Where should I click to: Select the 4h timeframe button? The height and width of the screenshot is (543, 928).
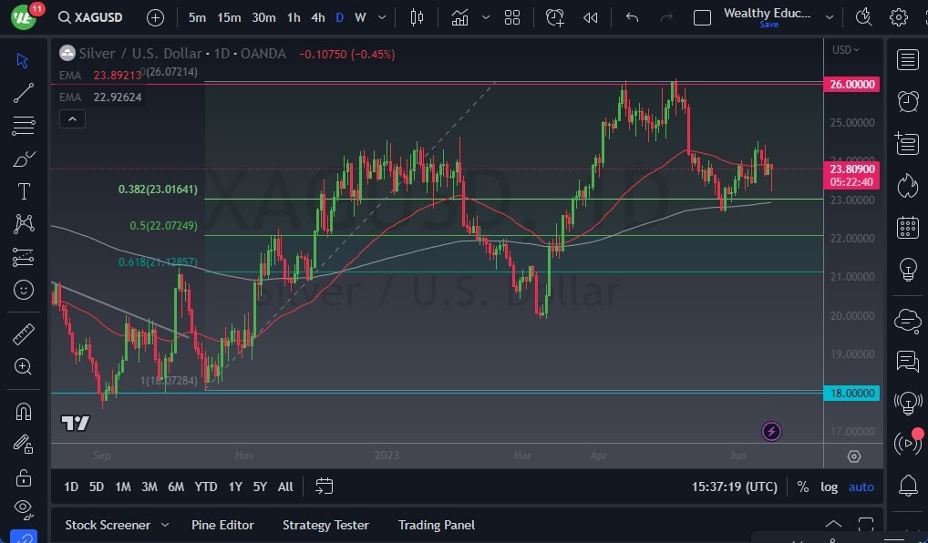click(317, 17)
